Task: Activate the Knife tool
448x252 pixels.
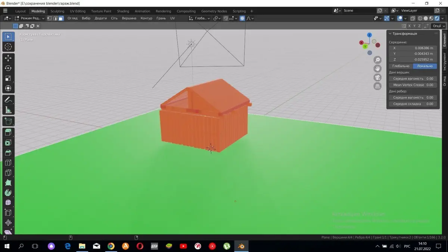Action: click(x=8, y=172)
